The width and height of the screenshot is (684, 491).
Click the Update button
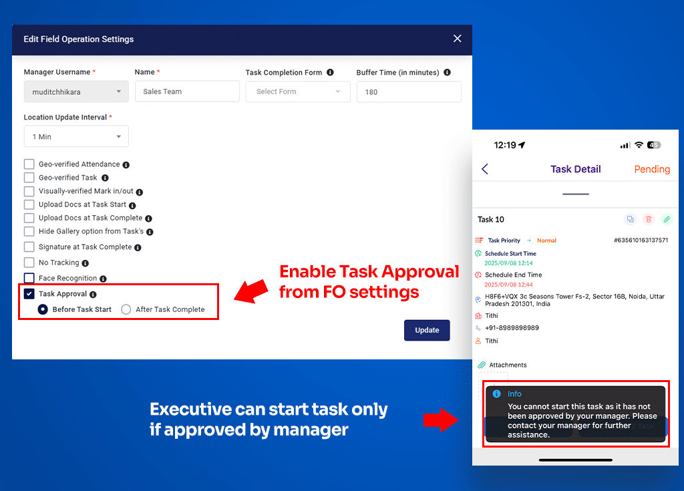pyautogui.click(x=427, y=330)
